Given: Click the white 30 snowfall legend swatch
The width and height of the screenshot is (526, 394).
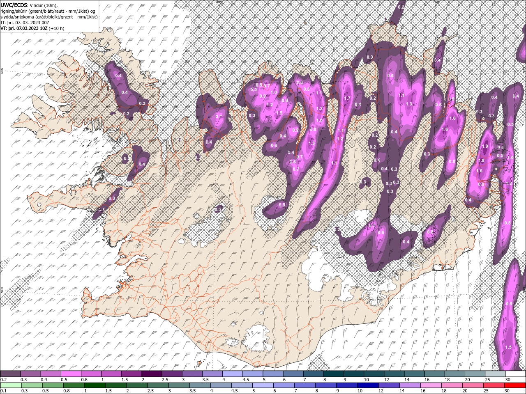Looking at the screenshot, I should click(x=515, y=374).
